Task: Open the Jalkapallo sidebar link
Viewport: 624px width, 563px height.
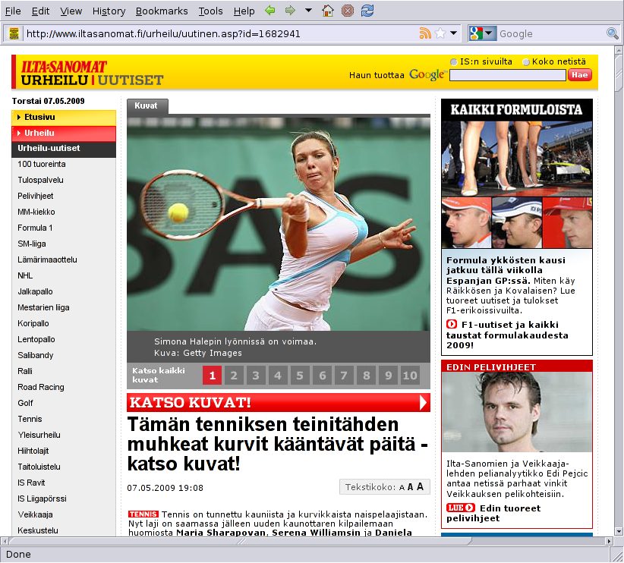Action: 35,291
